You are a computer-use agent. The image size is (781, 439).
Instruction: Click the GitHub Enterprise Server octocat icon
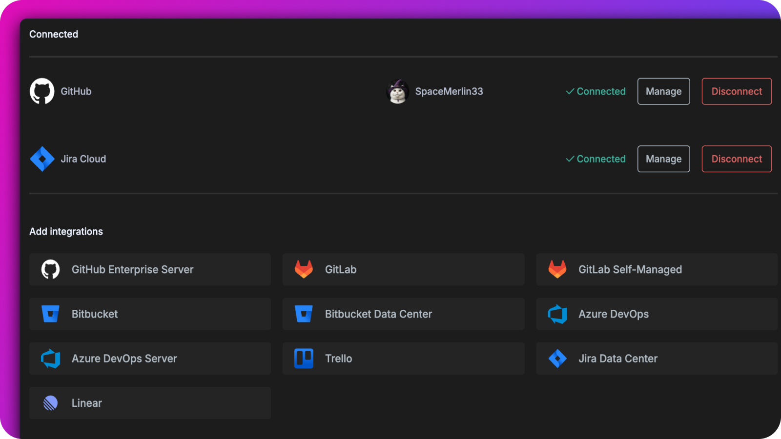(51, 269)
